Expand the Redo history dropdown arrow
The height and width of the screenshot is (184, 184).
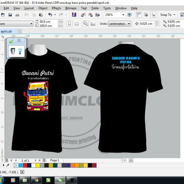[66, 15]
